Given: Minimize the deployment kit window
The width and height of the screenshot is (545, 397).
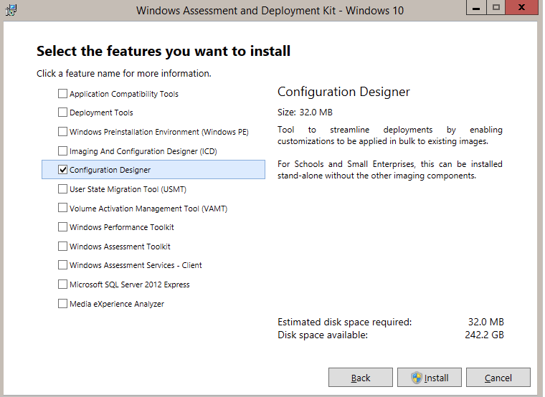Looking at the screenshot, I should [x=476, y=7].
